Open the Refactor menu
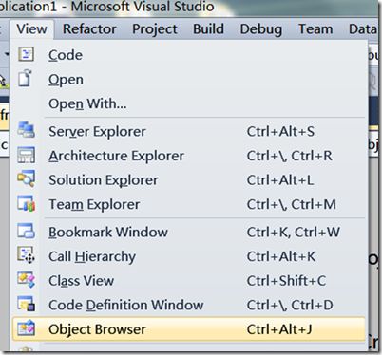The image size is (382, 355). coord(89,29)
